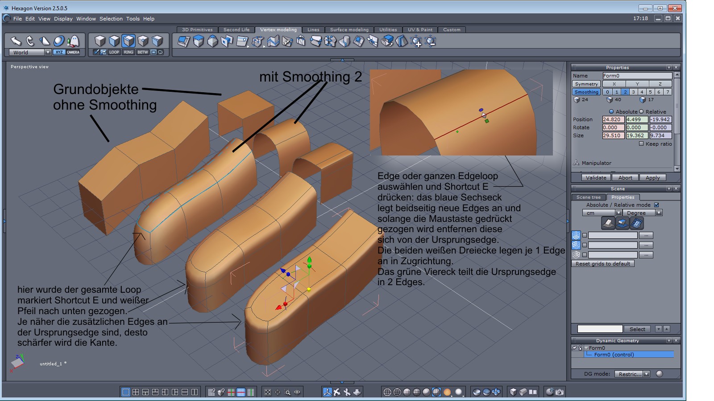Select the arrow selection tool
This screenshot has height=401, width=714.
coord(16,41)
